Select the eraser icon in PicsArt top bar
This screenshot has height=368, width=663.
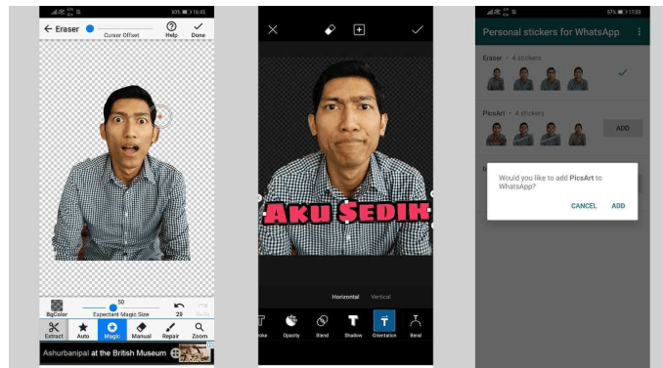[x=330, y=29]
